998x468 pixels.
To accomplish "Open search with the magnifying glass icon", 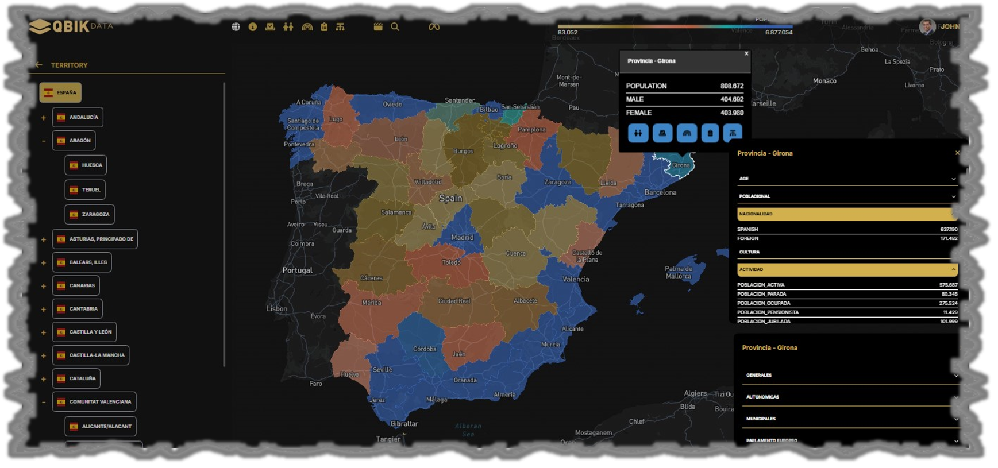I will pyautogui.click(x=395, y=27).
